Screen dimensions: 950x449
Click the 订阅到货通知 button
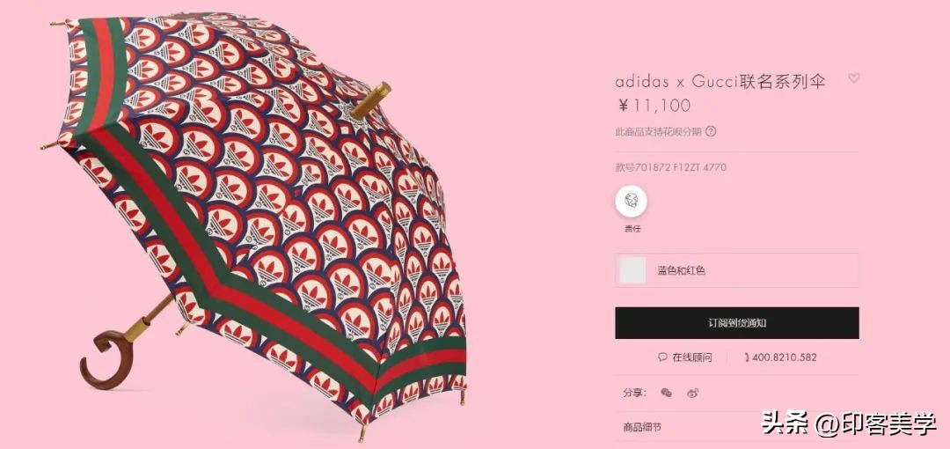737,323
